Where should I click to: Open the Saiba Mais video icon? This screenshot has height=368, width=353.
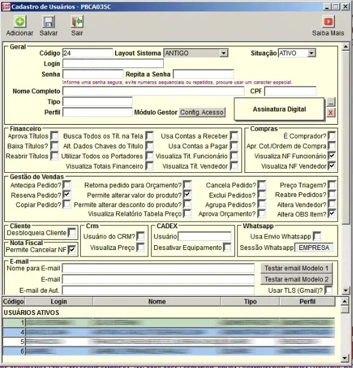pos(328,22)
